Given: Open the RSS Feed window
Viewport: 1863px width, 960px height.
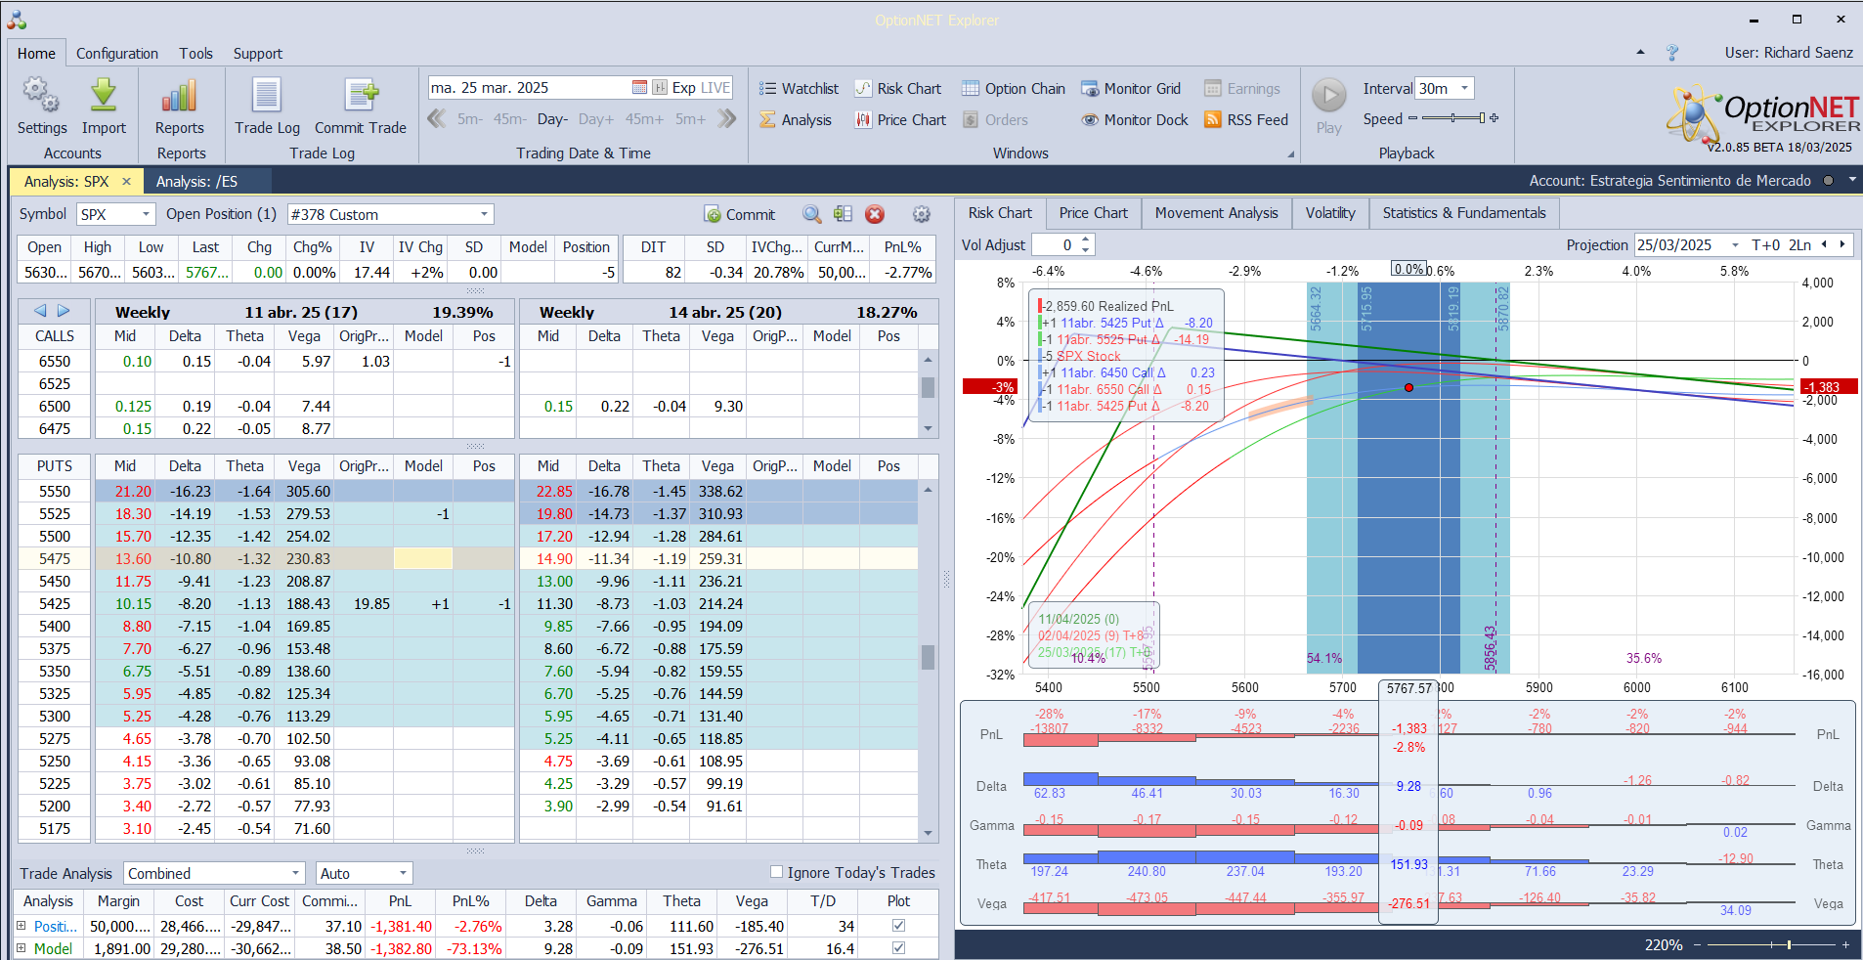Looking at the screenshot, I should (x=1246, y=119).
